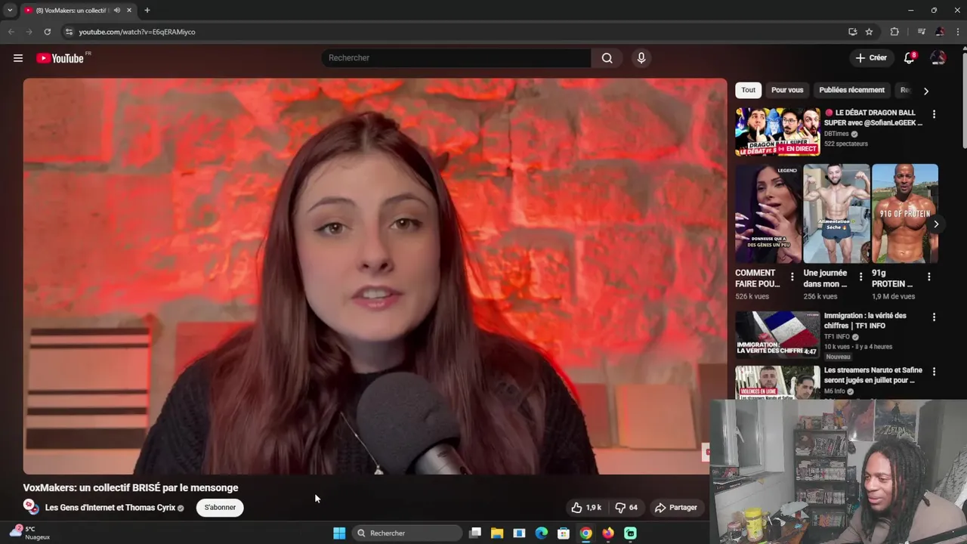
Task: Click the search magnifier button
Action: point(607,58)
